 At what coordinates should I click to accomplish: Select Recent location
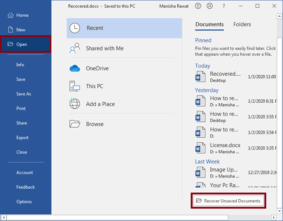tap(124, 28)
